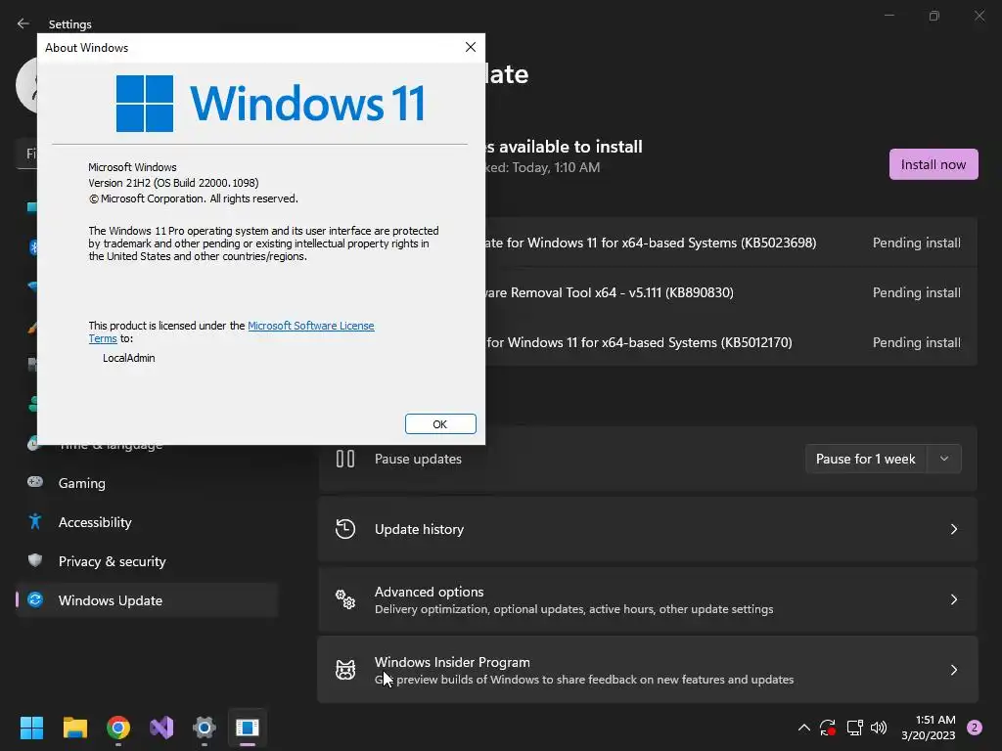Go back using Settings back arrow
This screenshot has width=1002, height=751.
point(23,23)
